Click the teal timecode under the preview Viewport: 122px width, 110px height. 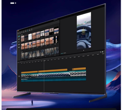point(62,53)
